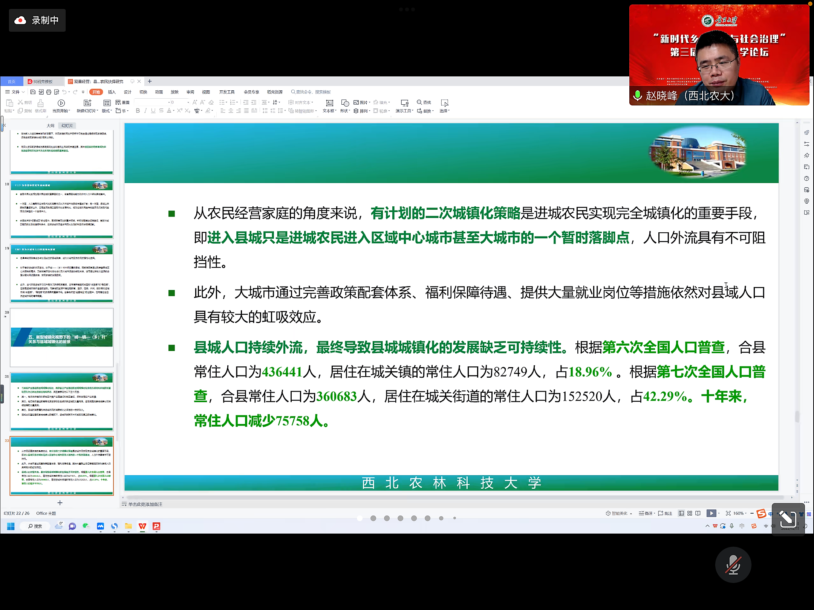Click the save icon in quick toolbar
814x610 pixels.
click(x=33, y=92)
